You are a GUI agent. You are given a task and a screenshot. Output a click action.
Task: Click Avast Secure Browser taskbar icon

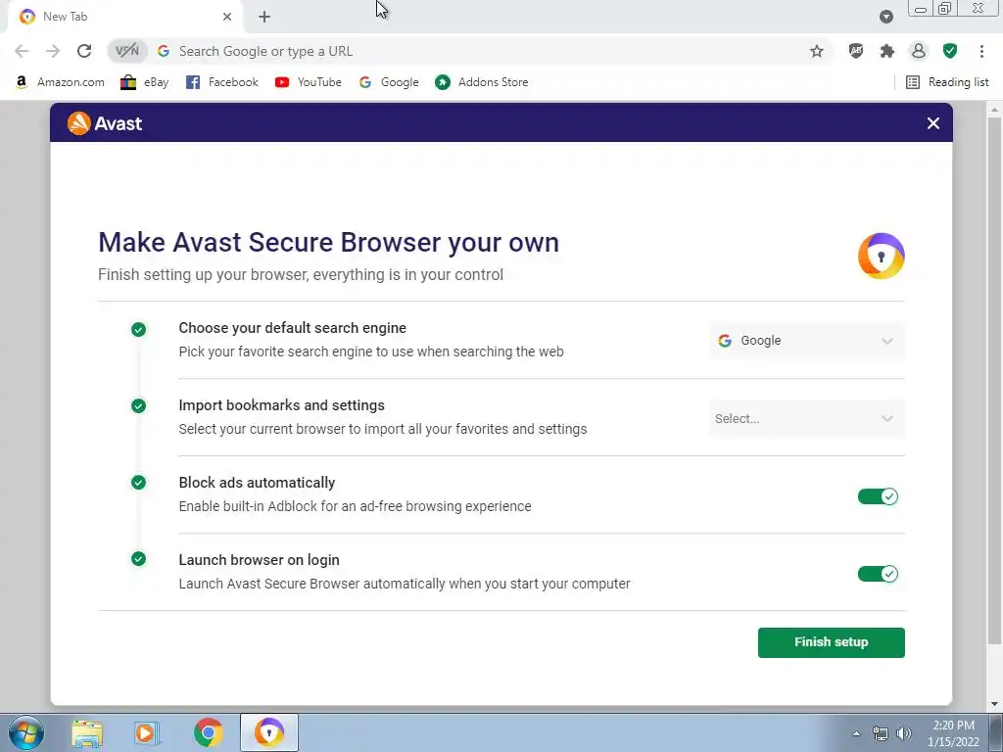(x=269, y=732)
